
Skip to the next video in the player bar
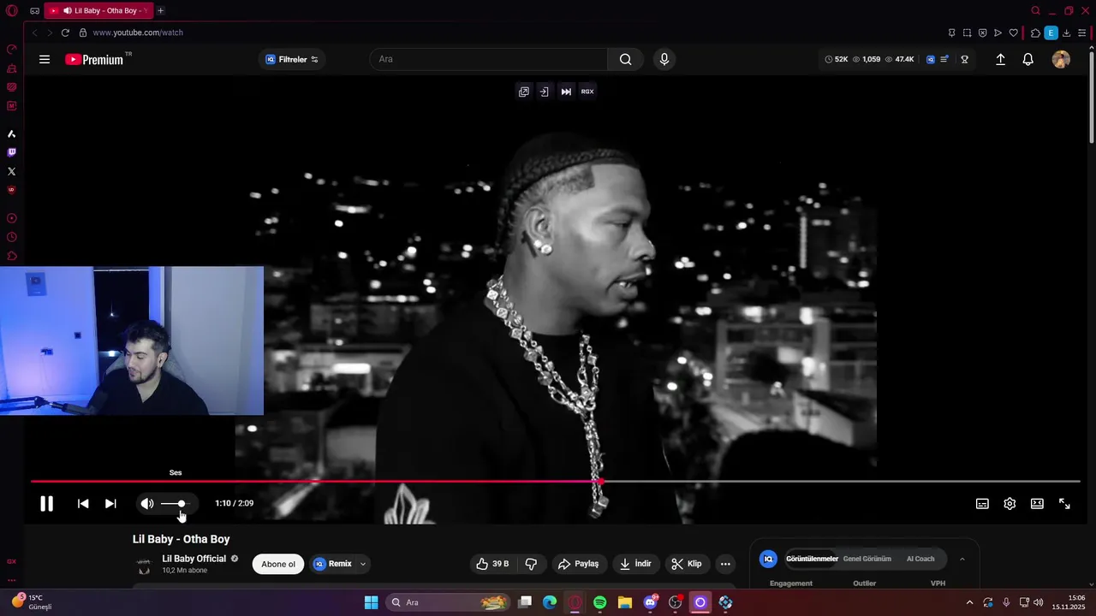[110, 504]
